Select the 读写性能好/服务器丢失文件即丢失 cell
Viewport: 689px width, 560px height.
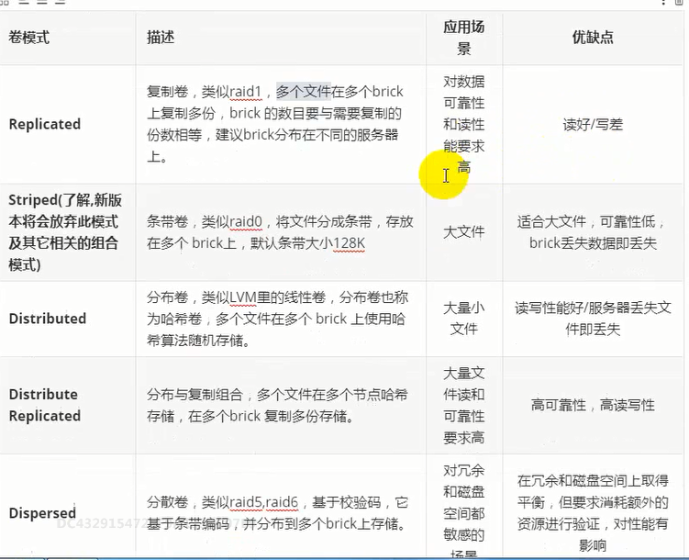593,319
